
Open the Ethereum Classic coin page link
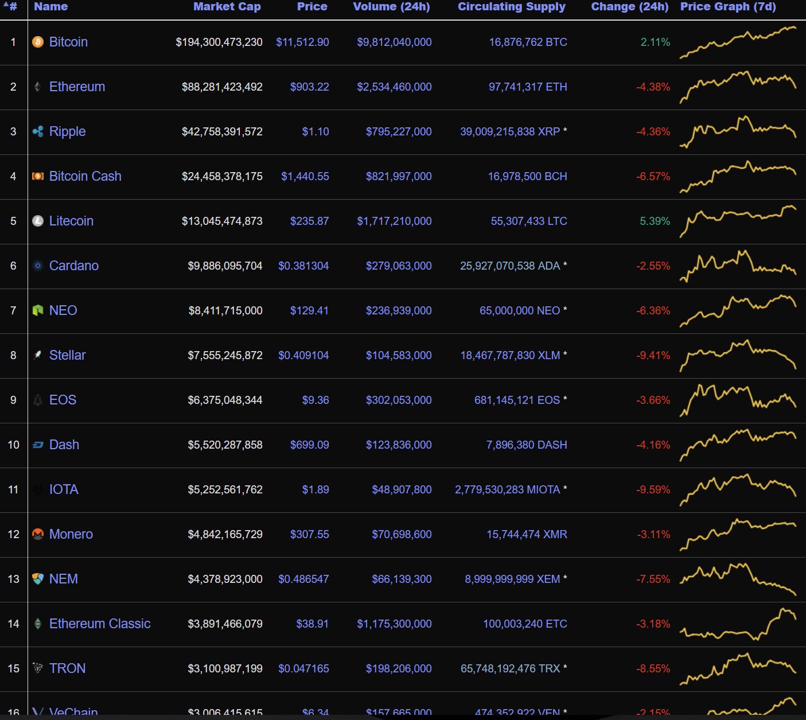[x=100, y=624]
